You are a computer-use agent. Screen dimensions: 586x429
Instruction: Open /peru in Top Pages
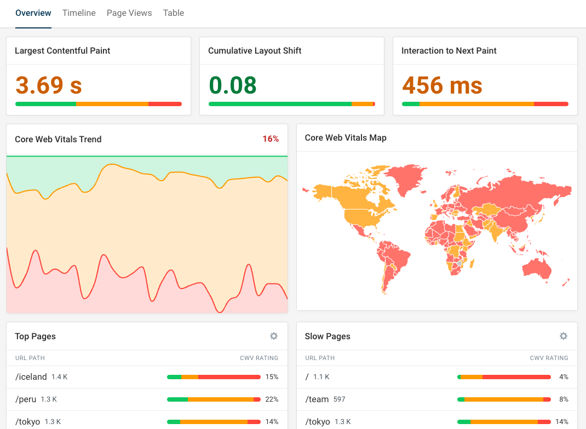(26, 399)
